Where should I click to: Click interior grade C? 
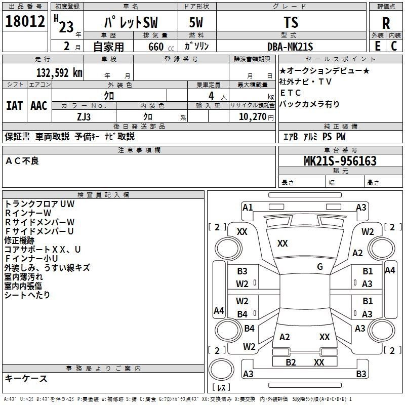click(x=394, y=46)
